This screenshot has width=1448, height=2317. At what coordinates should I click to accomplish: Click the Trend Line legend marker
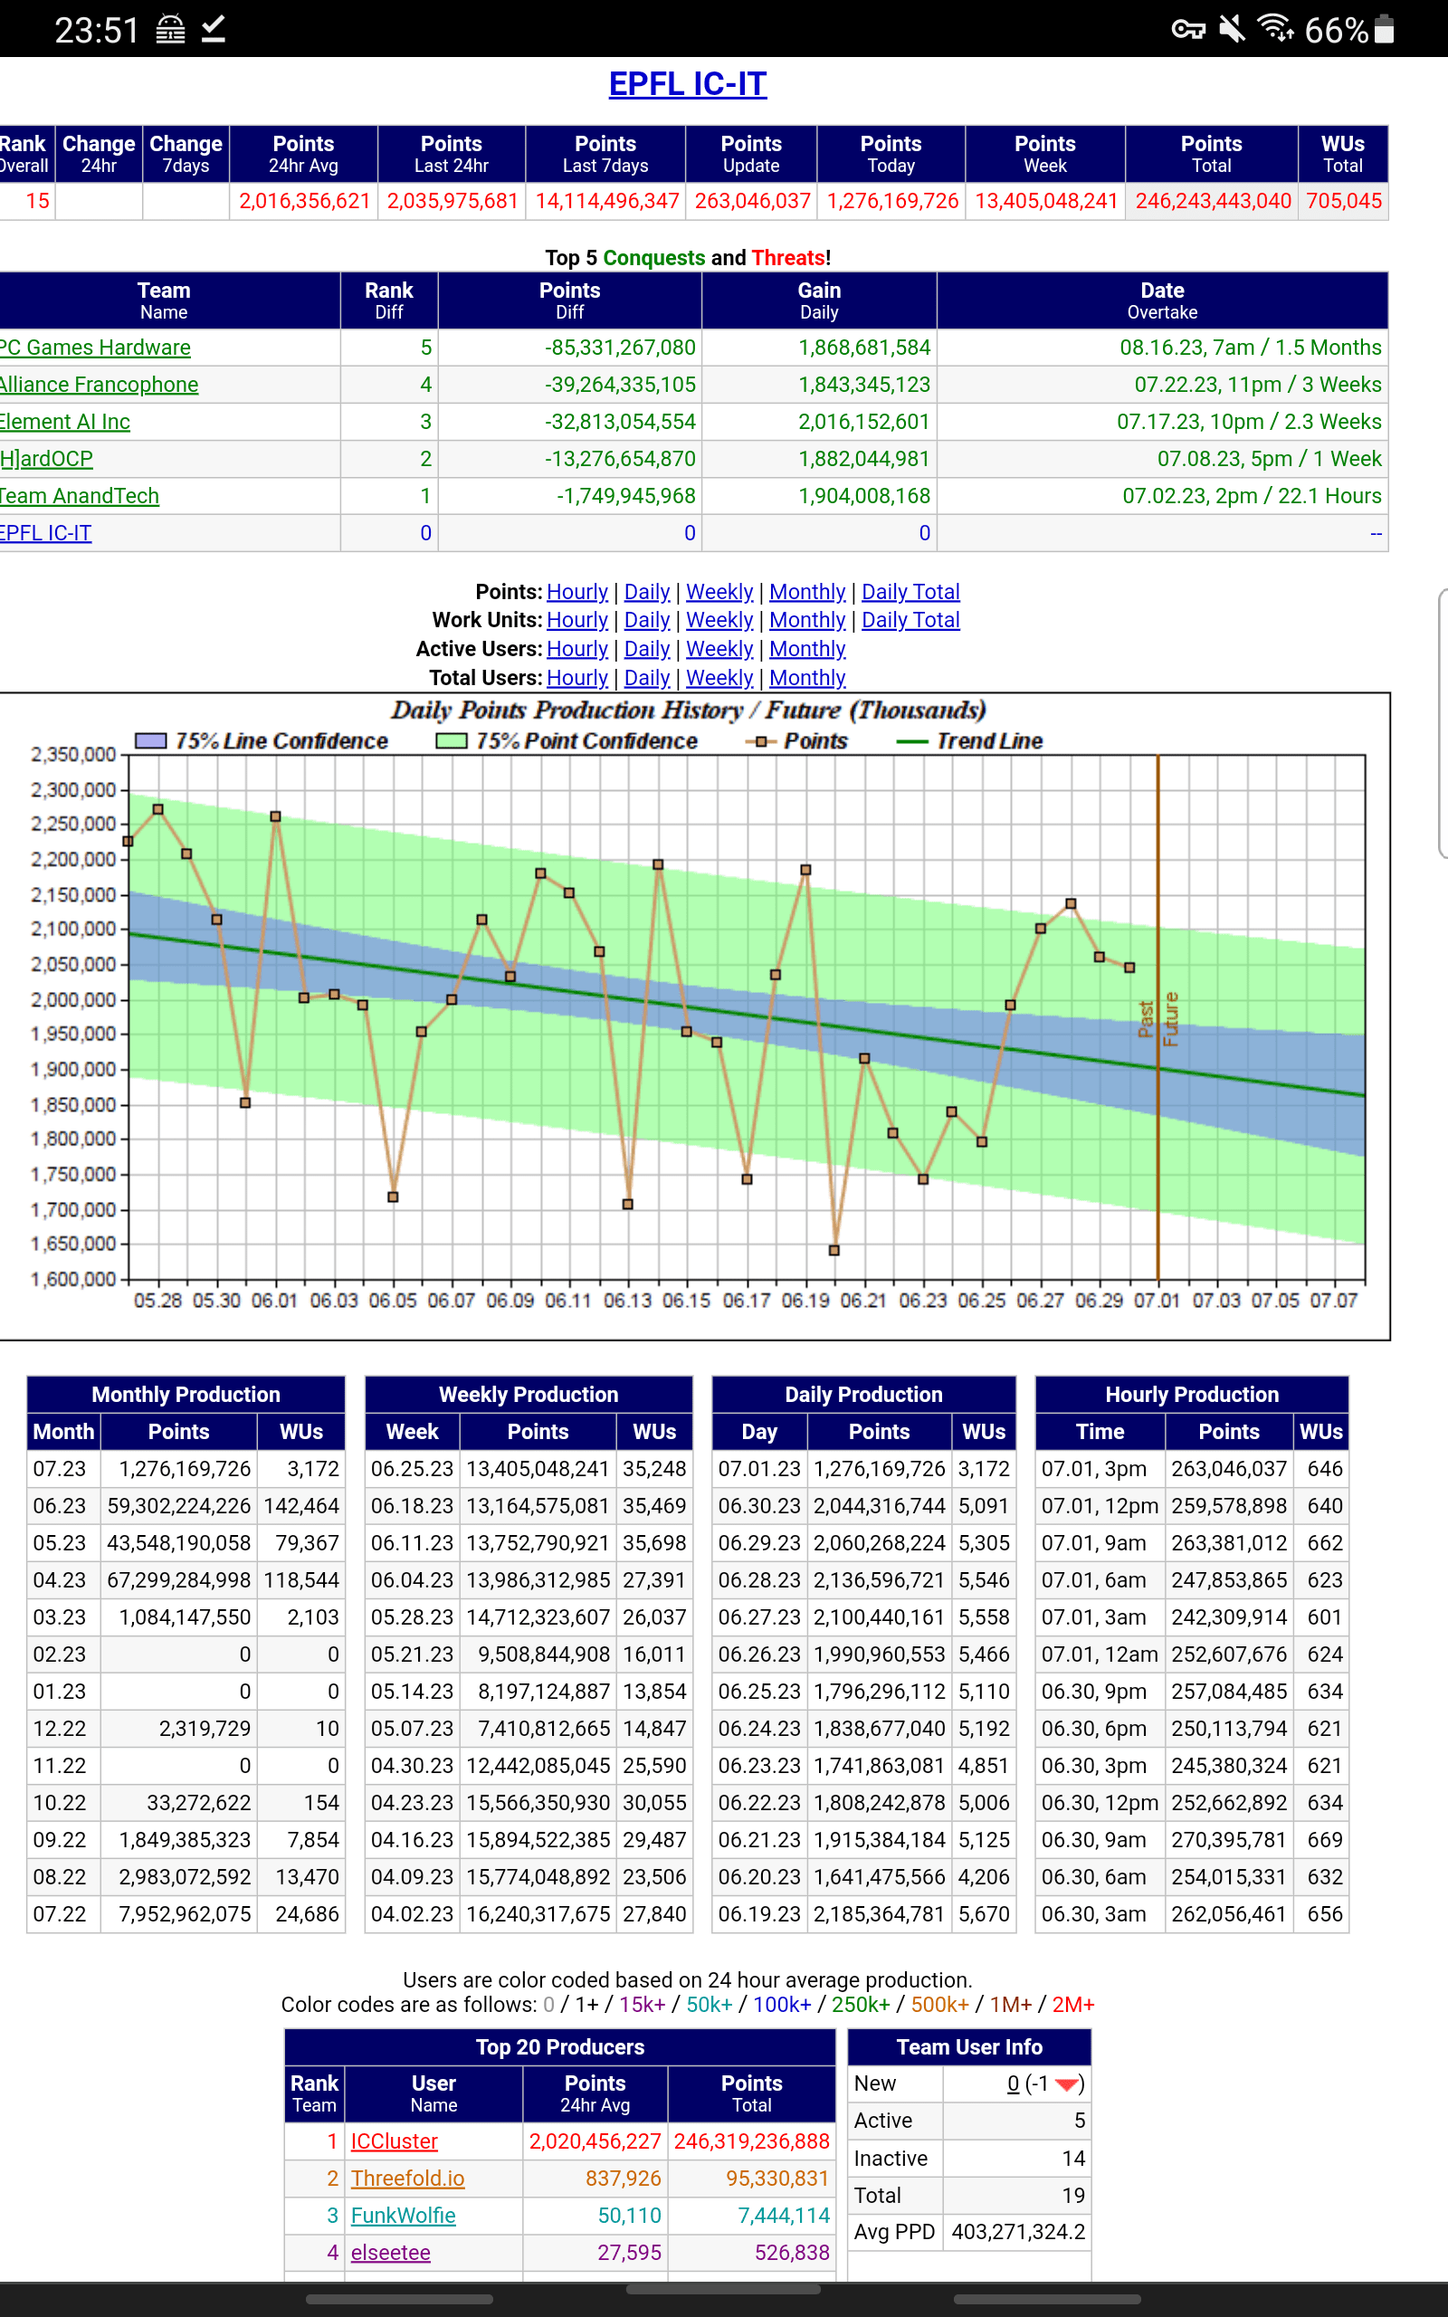911,742
